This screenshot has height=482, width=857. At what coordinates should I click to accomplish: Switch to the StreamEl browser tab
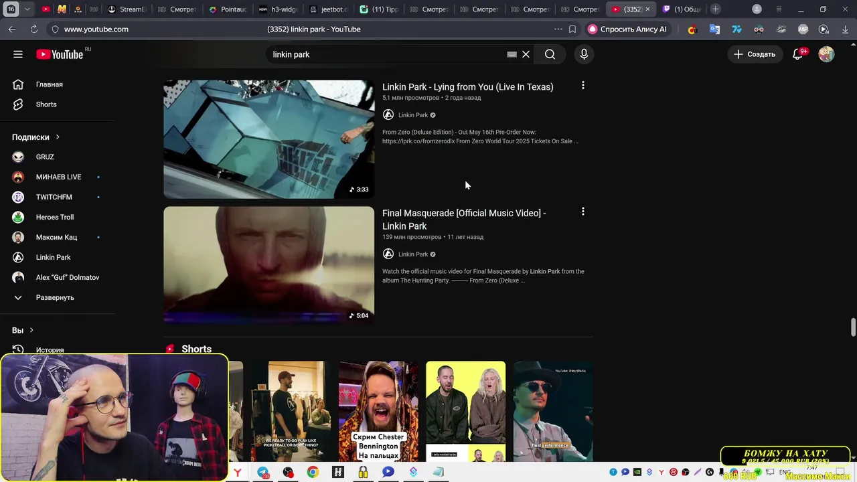coord(127,9)
